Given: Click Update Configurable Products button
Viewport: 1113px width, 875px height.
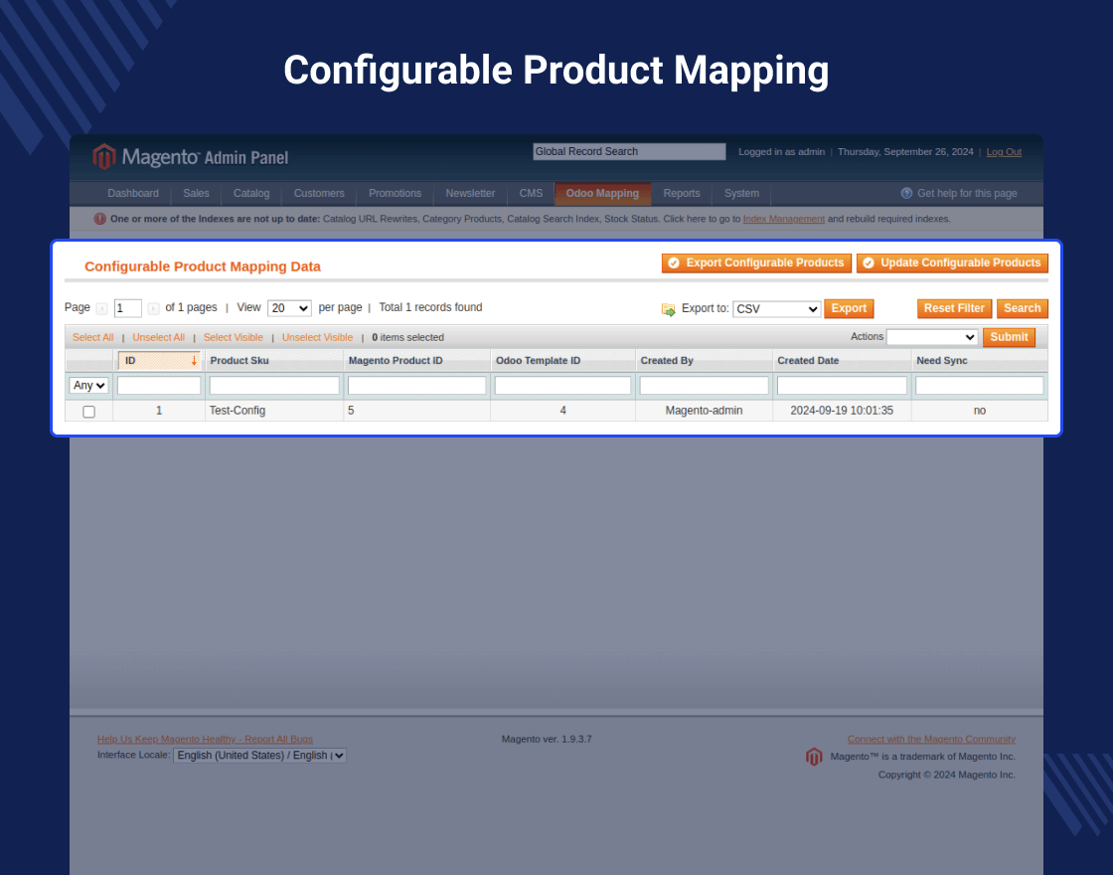Looking at the screenshot, I should (x=952, y=262).
